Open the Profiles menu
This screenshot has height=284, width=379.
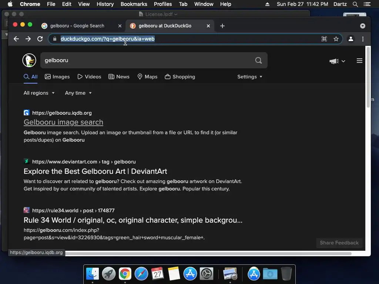(163, 4)
